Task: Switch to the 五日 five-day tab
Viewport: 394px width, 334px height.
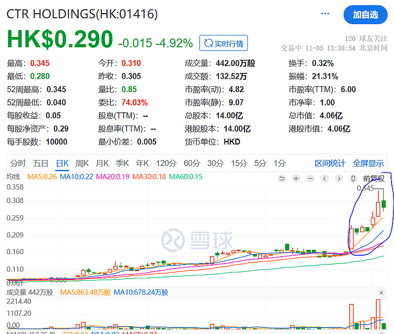Action: click(40, 164)
